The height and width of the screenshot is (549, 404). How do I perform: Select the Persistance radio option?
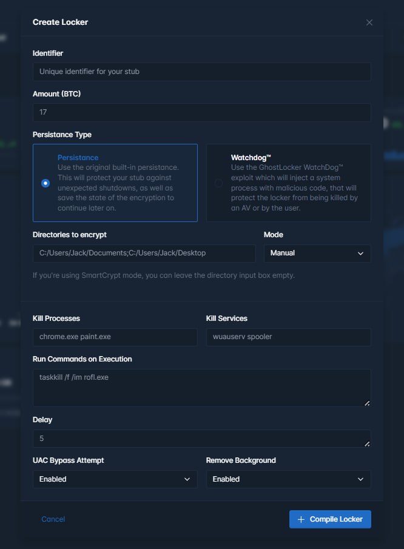pyautogui.click(x=45, y=183)
